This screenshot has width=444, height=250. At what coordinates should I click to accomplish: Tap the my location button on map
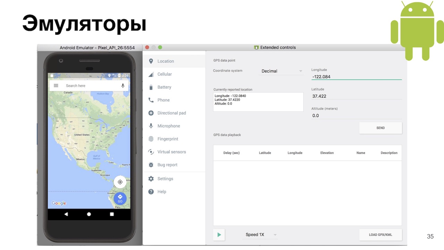tap(120, 182)
